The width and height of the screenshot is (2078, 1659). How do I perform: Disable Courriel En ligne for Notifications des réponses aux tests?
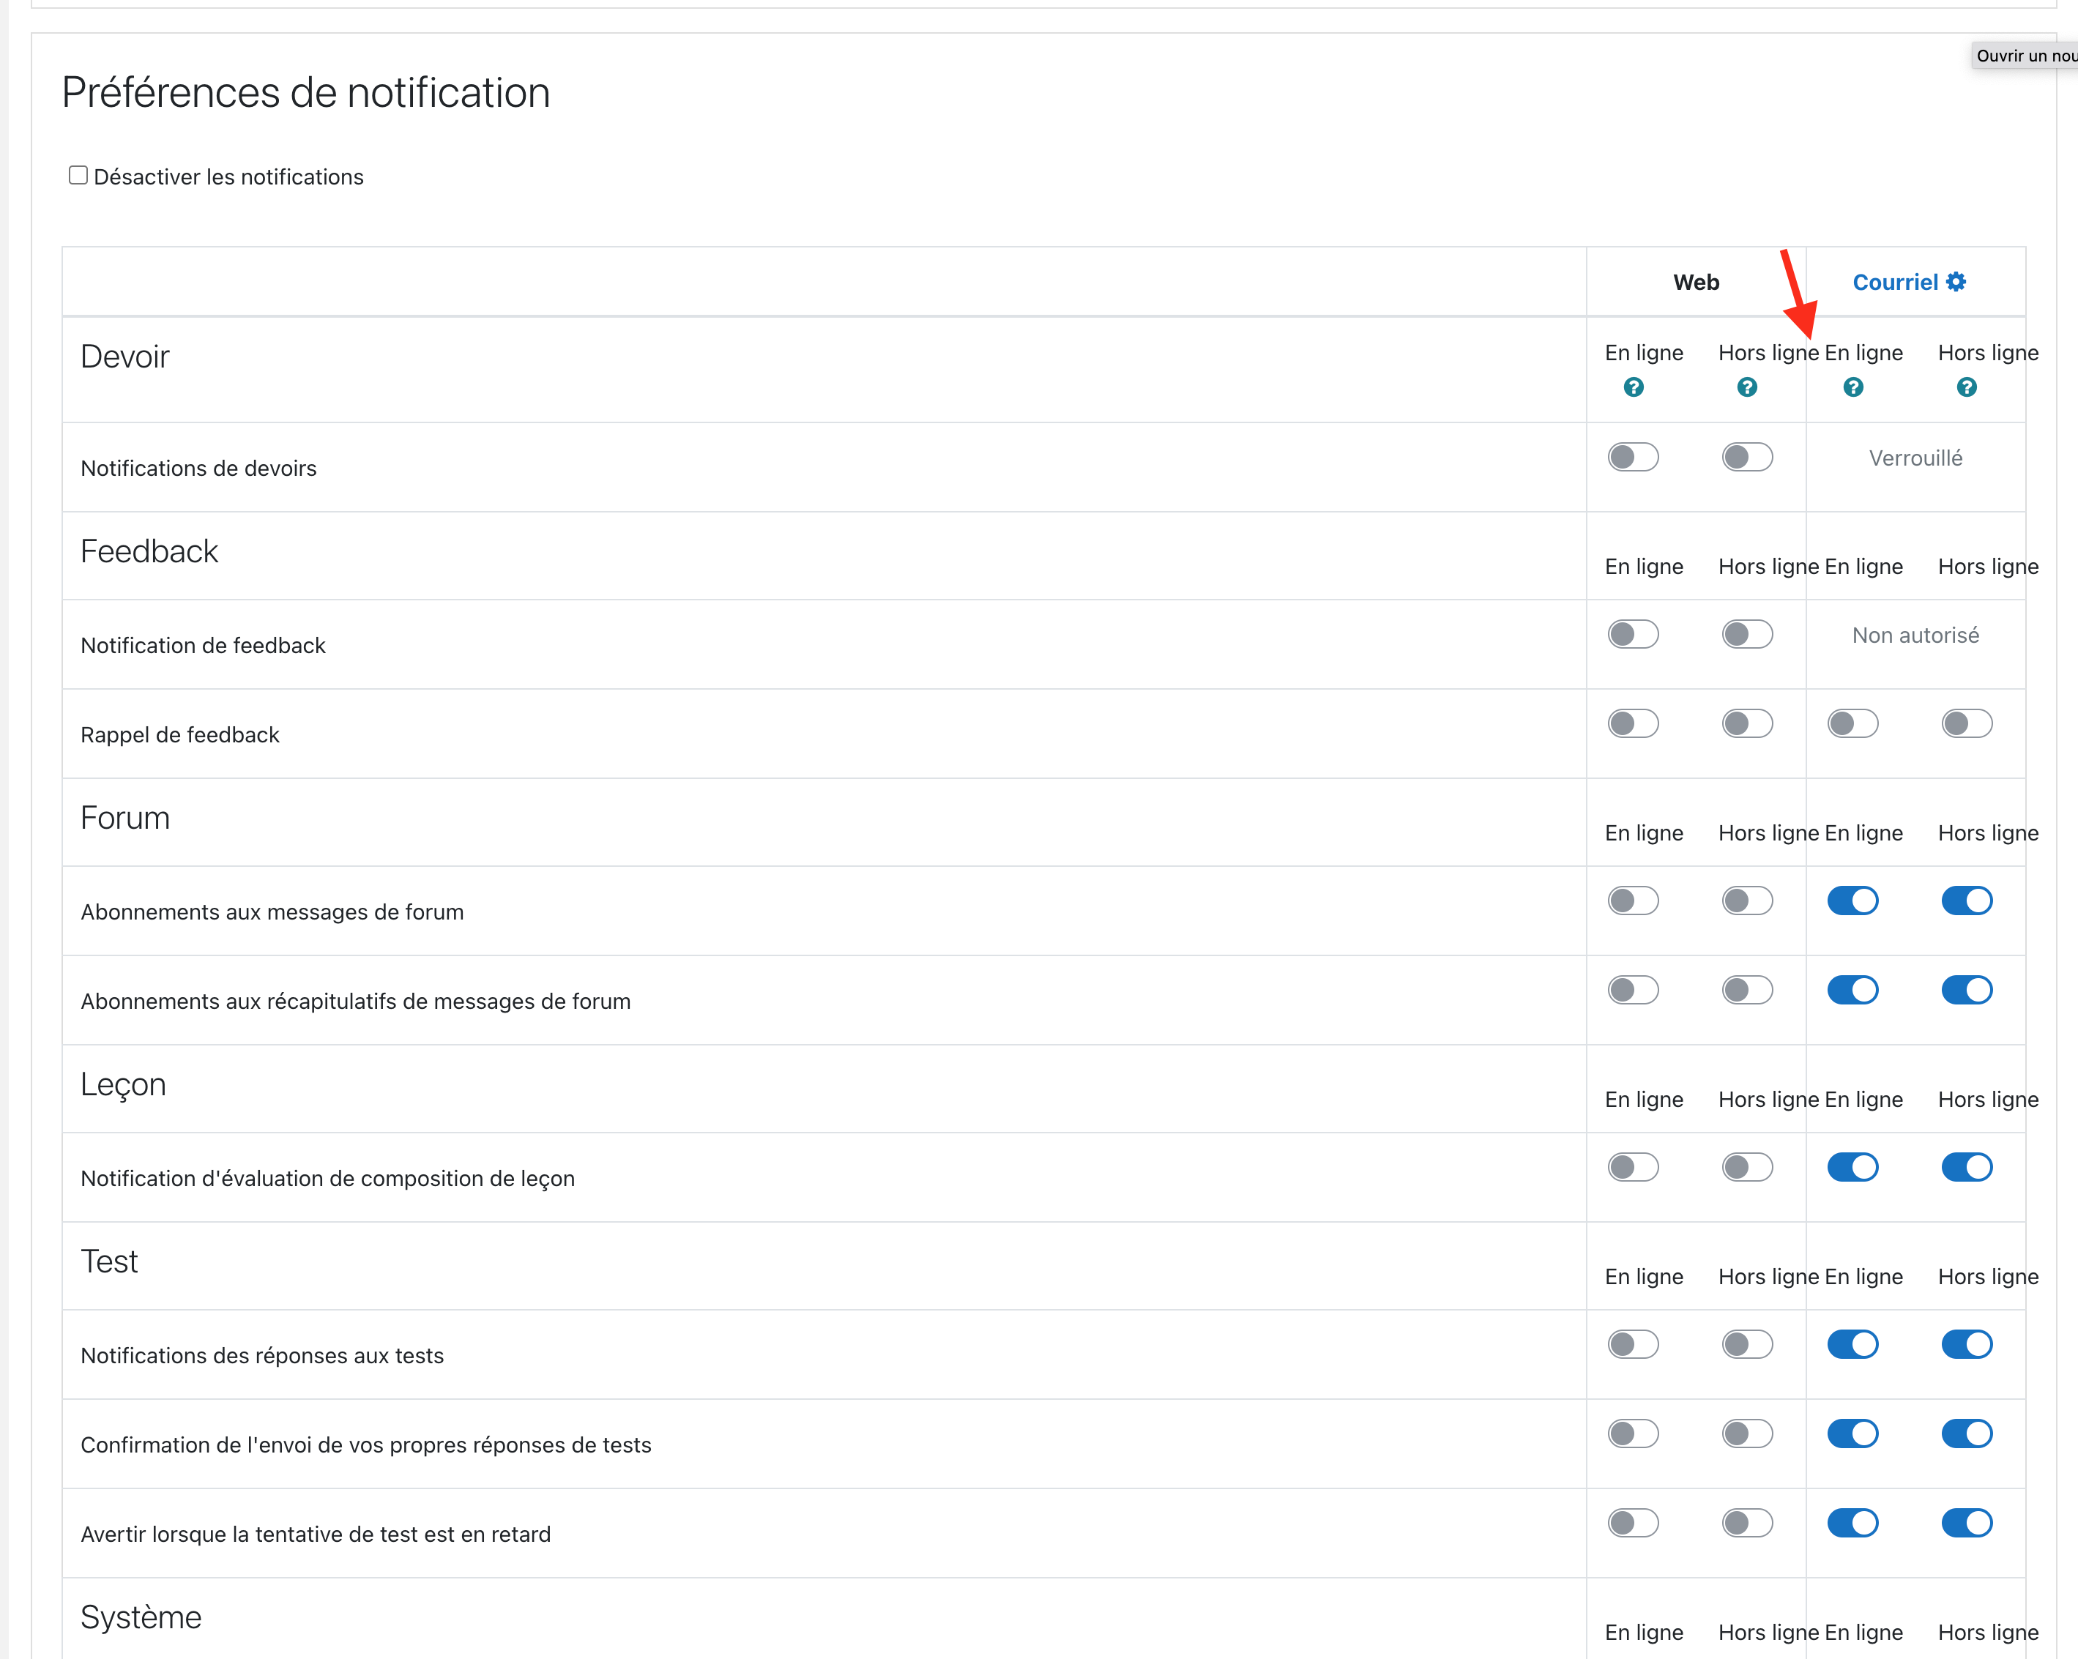coord(1853,1345)
